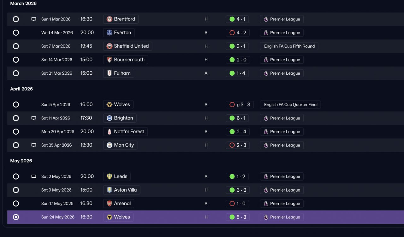The height and width of the screenshot is (237, 404).
Task: Click TV broadcast icon for Brighton match
Action: click(34, 118)
